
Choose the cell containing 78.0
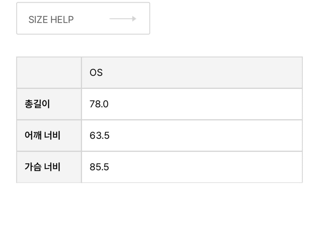(x=192, y=104)
